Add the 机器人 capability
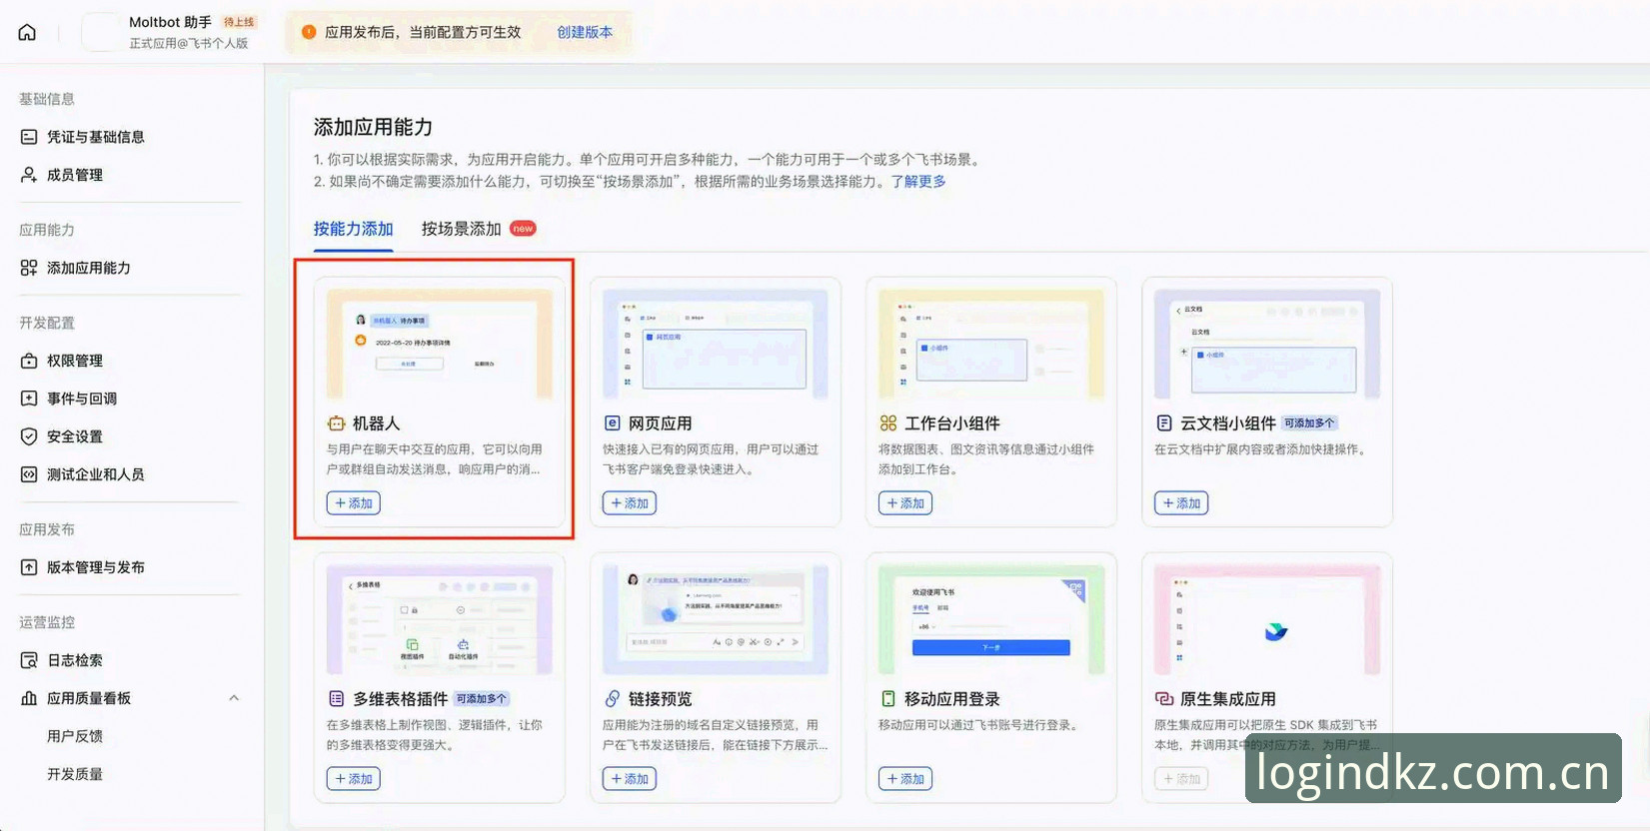 pos(353,503)
